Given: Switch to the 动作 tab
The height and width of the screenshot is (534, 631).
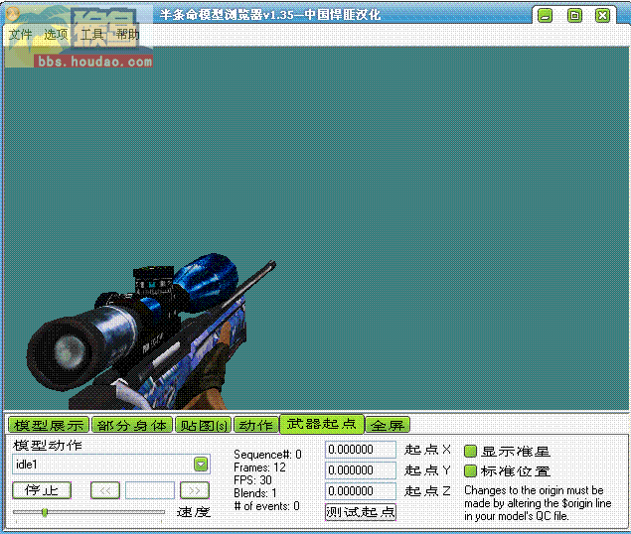Looking at the screenshot, I should (256, 425).
